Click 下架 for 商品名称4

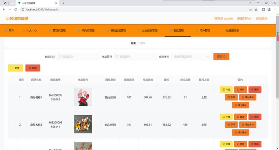(x=231, y=125)
